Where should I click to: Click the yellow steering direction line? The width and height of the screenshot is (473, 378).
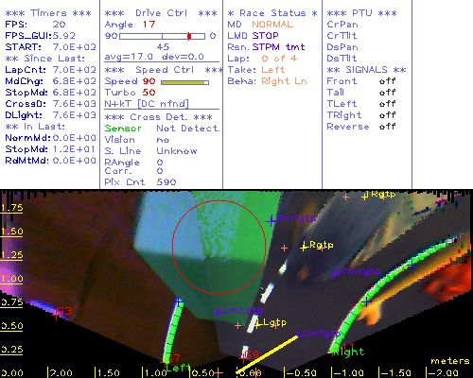tap(267, 354)
